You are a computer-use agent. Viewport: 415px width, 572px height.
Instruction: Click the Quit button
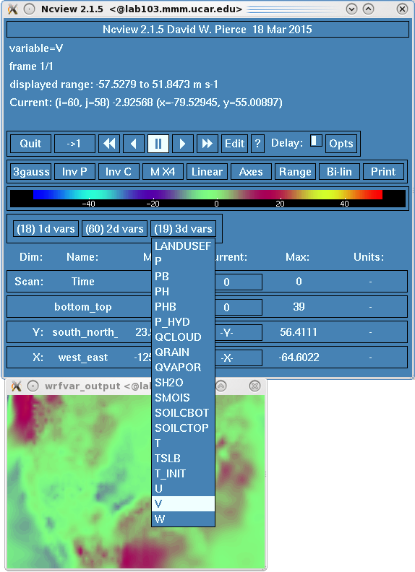tap(30, 144)
